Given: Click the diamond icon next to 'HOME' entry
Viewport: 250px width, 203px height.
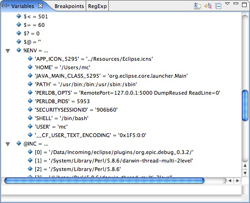Looking at the screenshot, I should tap(30, 67).
